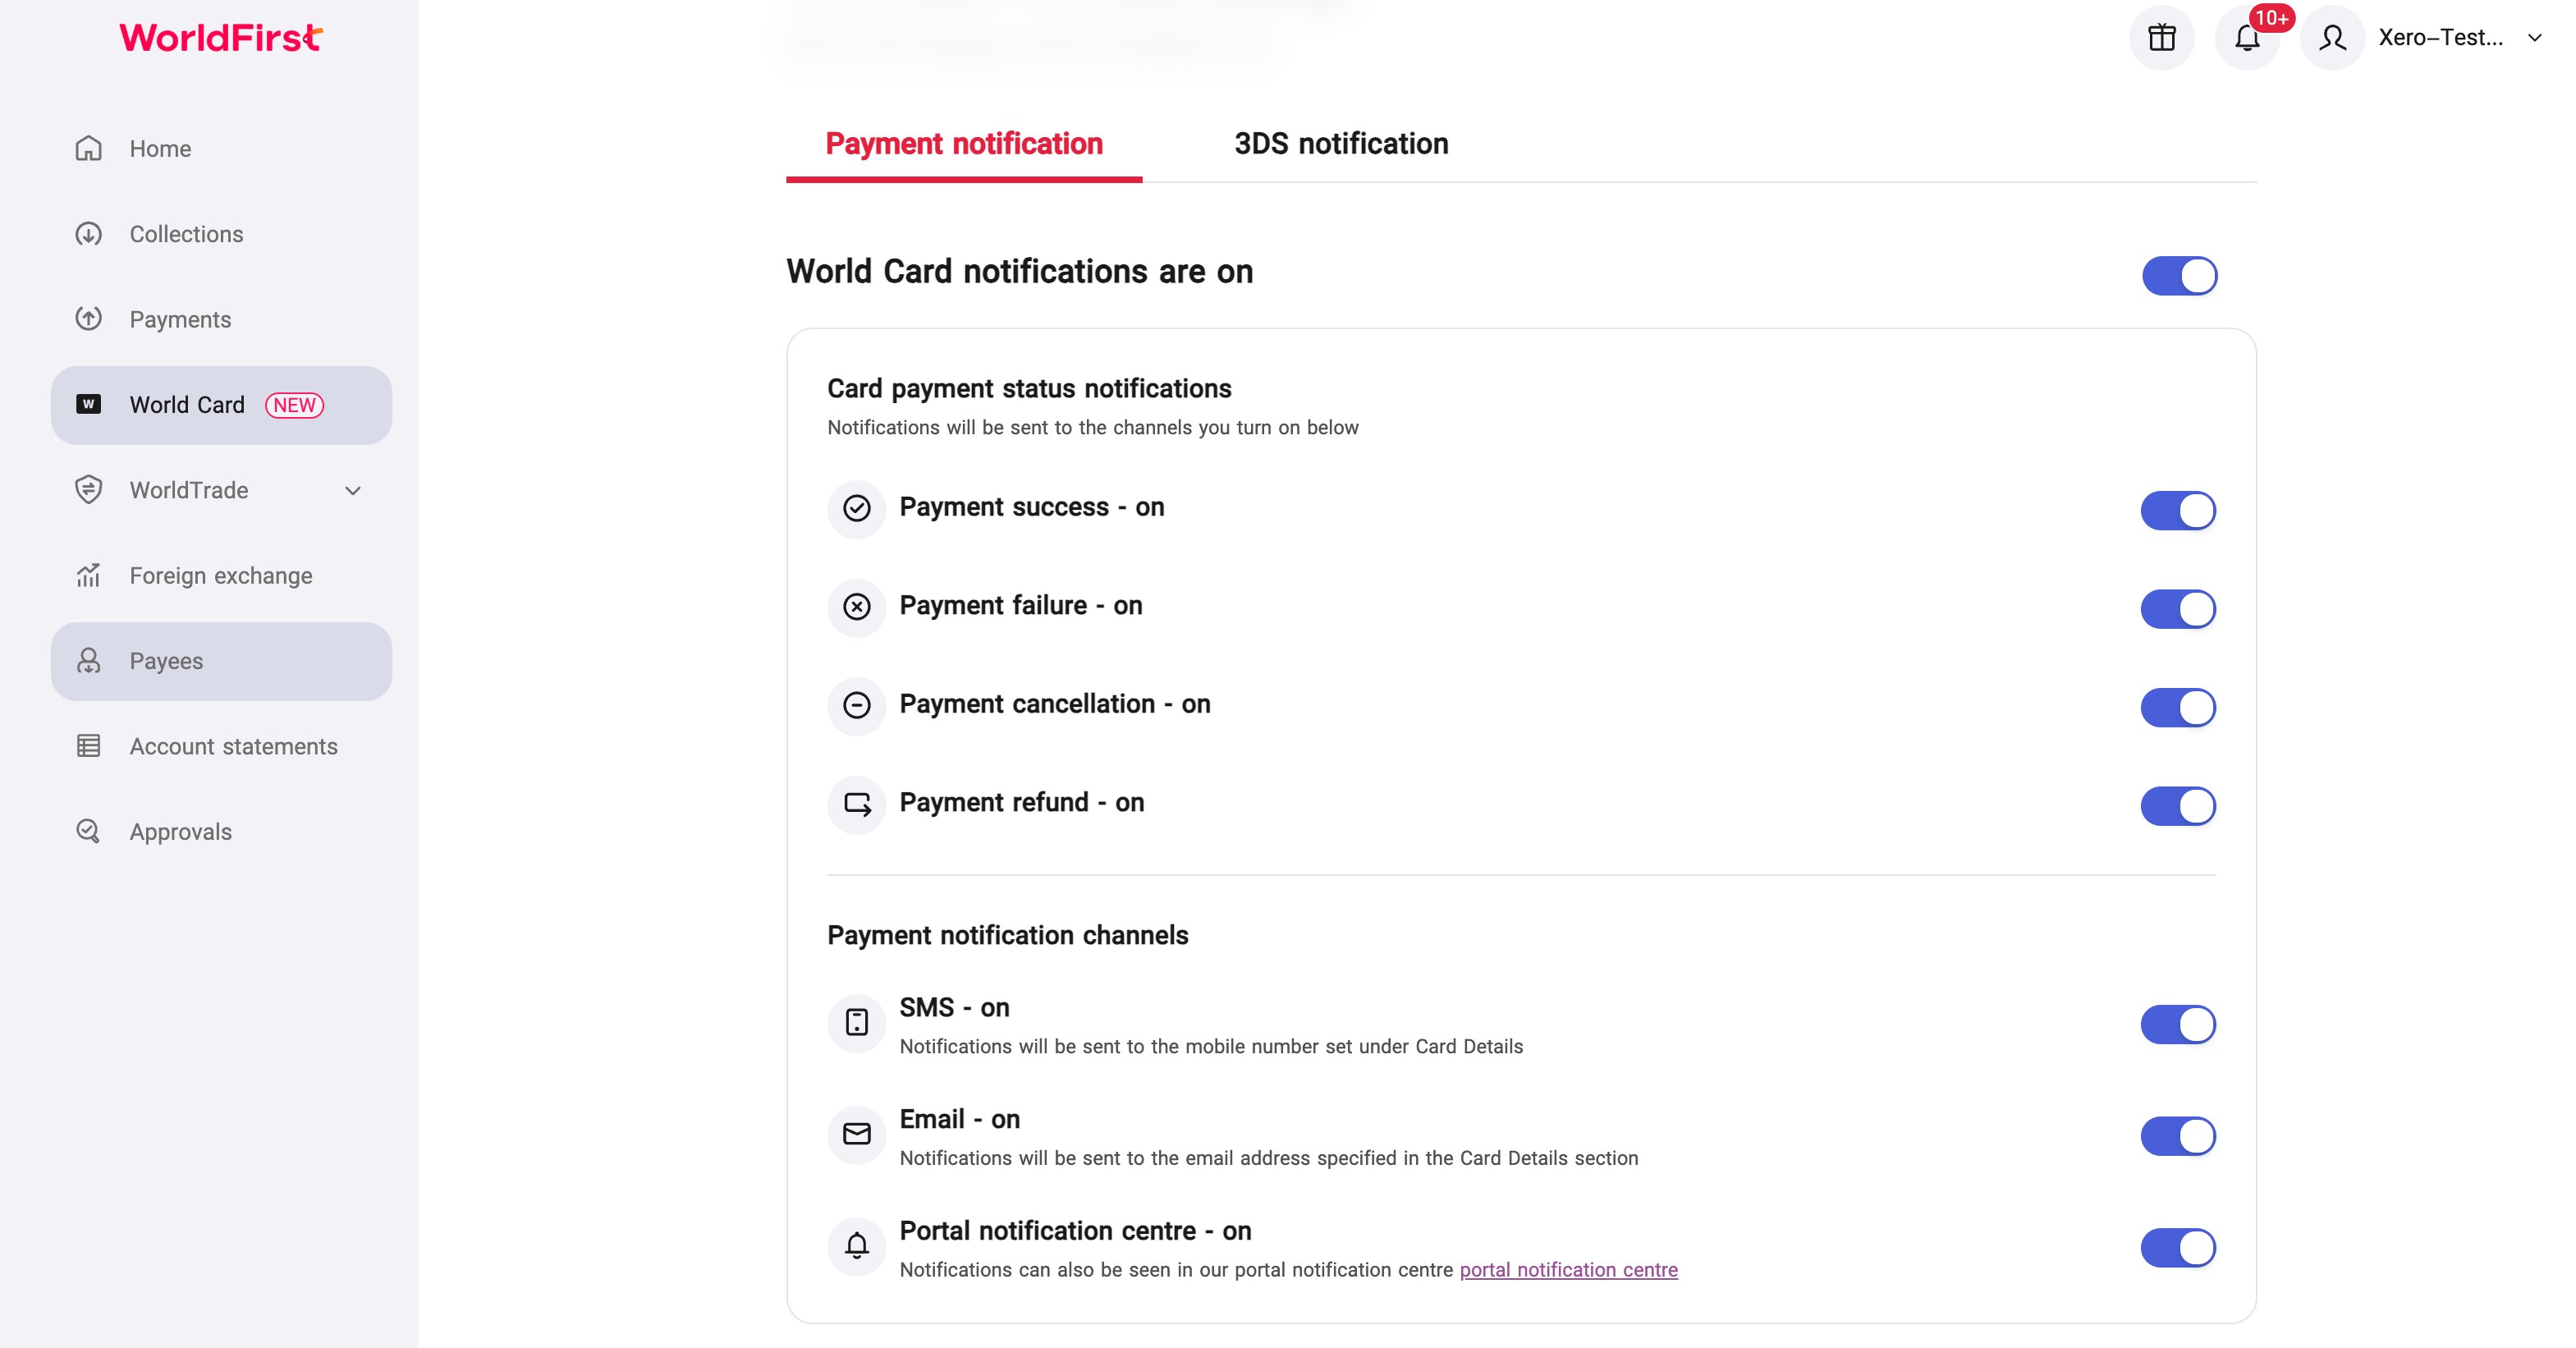Viewport: 2576px width, 1348px height.
Task: Click the WorldFirst logo
Action: click(x=221, y=37)
